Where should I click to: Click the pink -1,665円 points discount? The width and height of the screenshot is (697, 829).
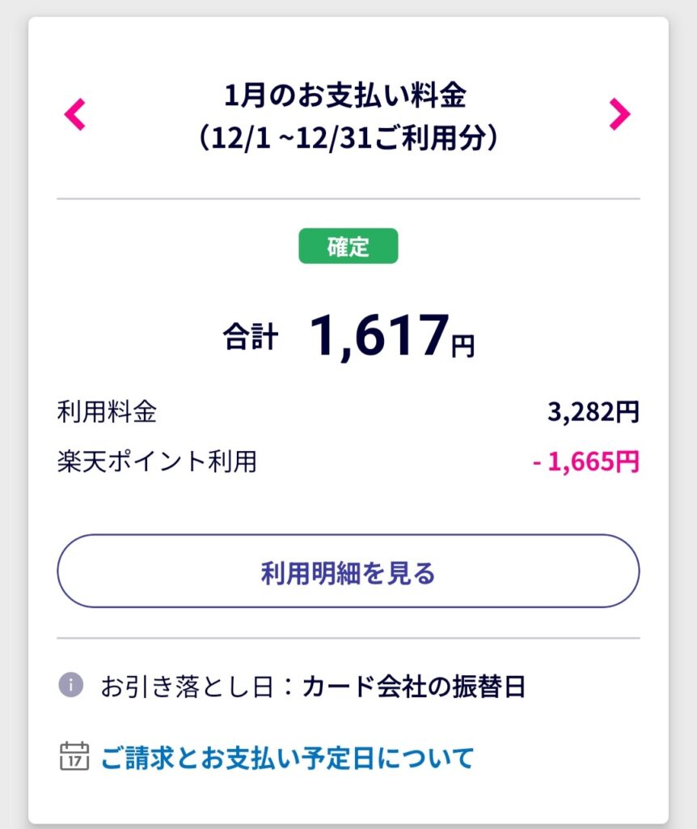pyautogui.click(x=586, y=461)
